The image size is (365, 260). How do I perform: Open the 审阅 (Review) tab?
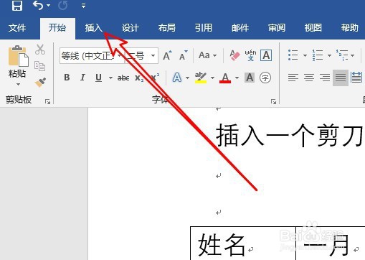(x=277, y=28)
